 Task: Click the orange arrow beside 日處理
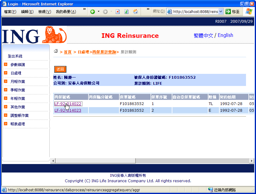(x=6, y=73)
